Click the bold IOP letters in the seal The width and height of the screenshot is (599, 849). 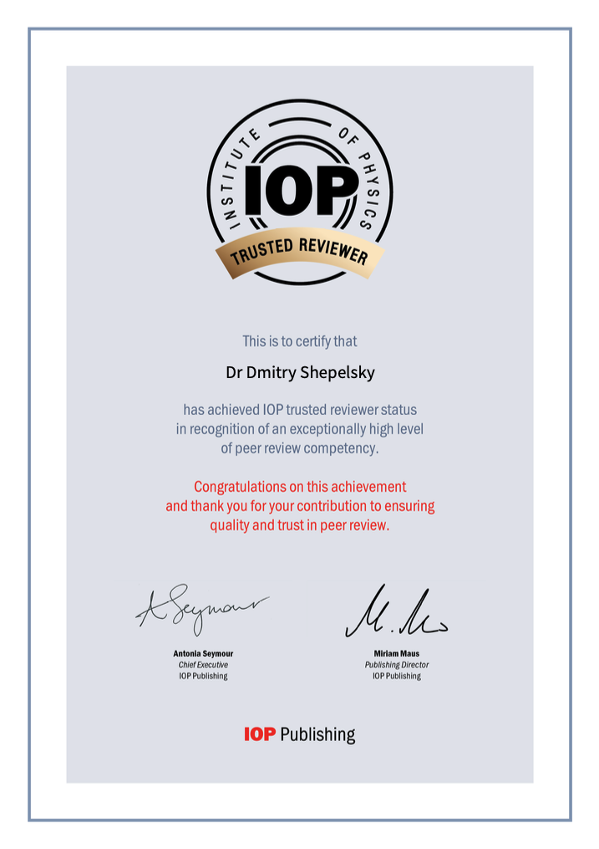coord(300,192)
